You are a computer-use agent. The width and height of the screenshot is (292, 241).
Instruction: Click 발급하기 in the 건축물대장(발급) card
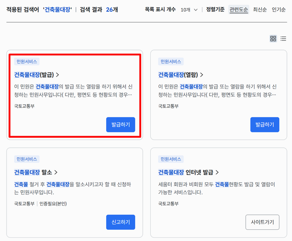tap(121, 125)
